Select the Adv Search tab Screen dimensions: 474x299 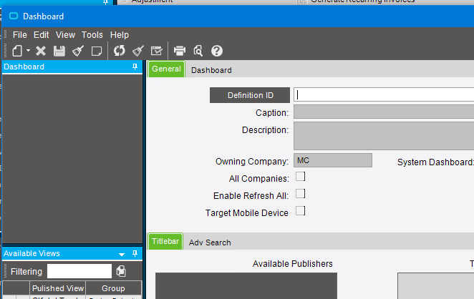coord(210,242)
